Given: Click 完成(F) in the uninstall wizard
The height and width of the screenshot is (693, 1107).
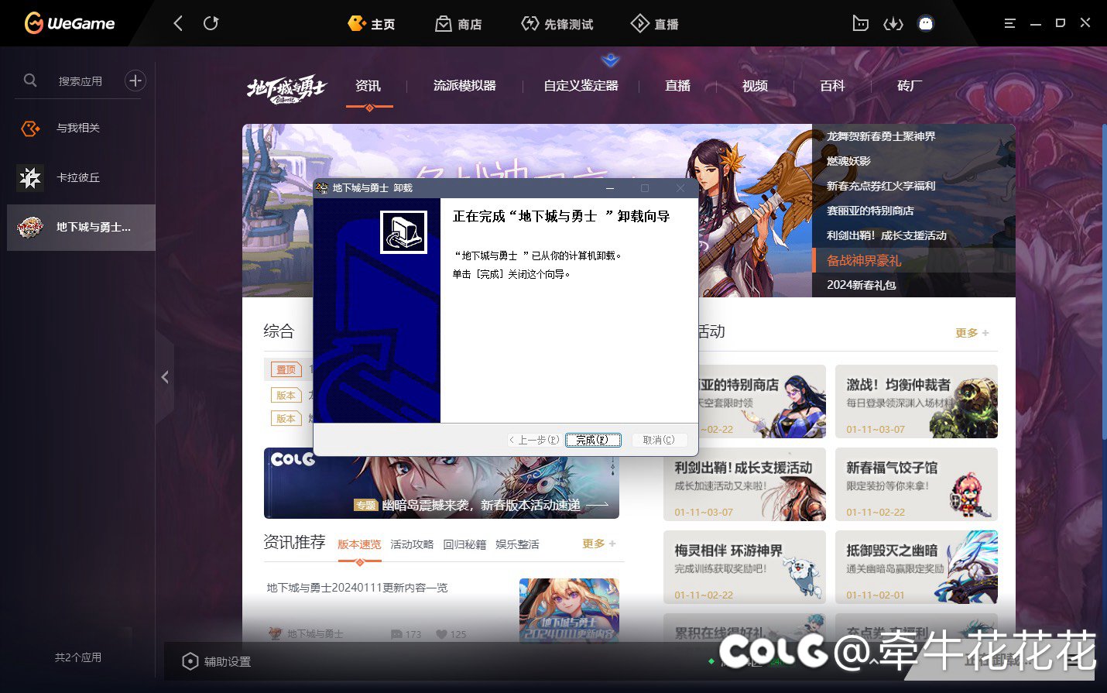Looking at the screenshot, I should pyautogui.click(x=593, y=440).
